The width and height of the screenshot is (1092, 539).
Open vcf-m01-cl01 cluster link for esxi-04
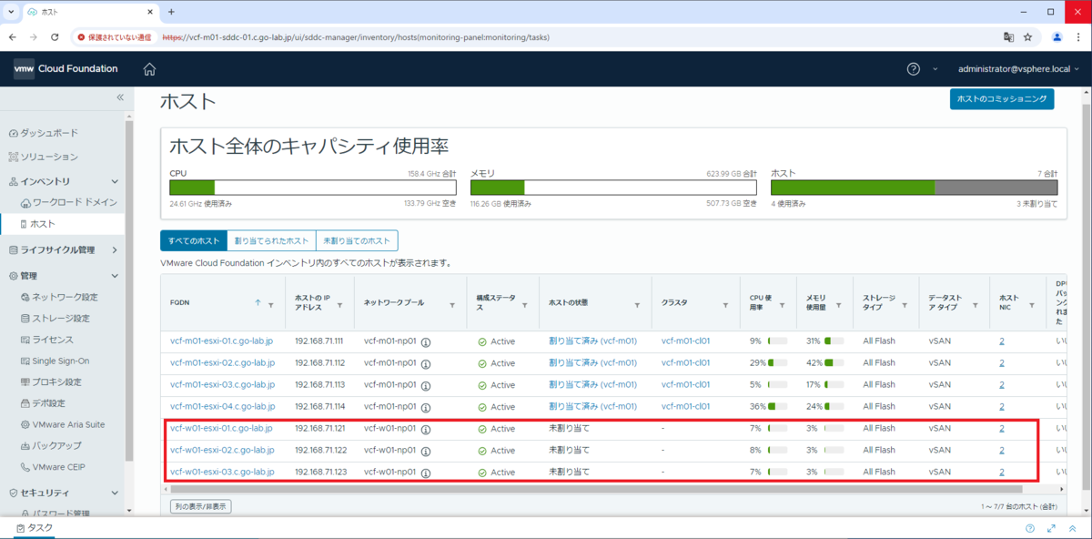685,407
